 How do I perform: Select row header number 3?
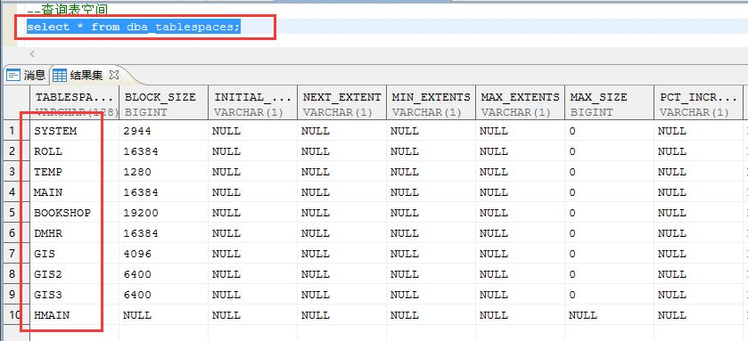pyautogui.click(x=16, y=172)
